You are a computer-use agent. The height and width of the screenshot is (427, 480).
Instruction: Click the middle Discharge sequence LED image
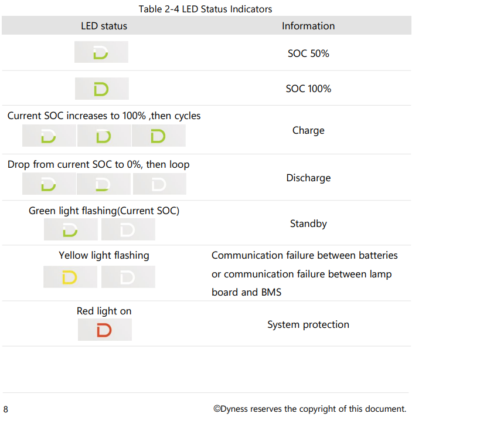click(103, 185)
